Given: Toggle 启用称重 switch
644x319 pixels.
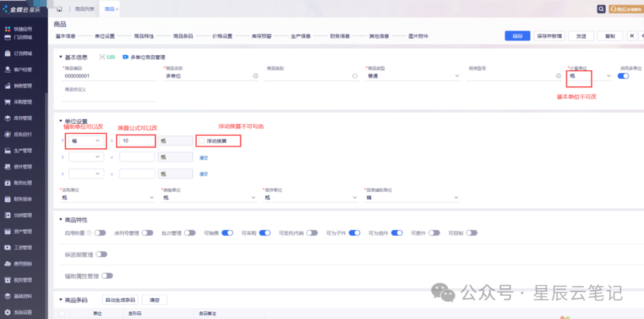Looking at the screenshot, I should point(100,233).
